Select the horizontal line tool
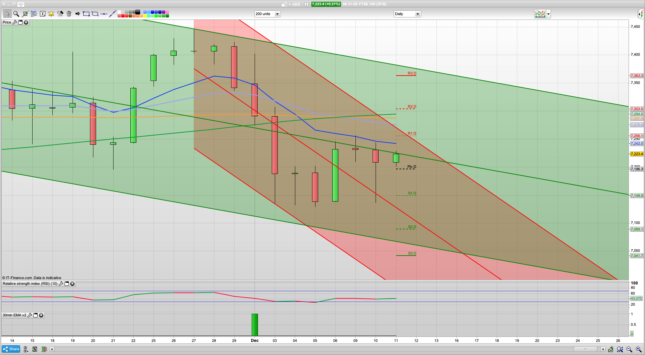 [104, 14]
